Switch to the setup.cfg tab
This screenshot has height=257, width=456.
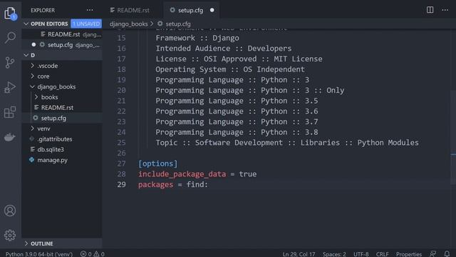pos(191,10)
